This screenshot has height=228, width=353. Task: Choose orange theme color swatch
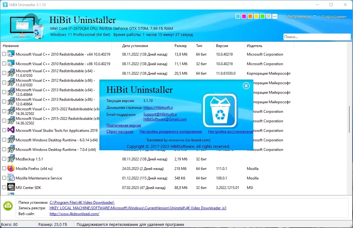250,16
